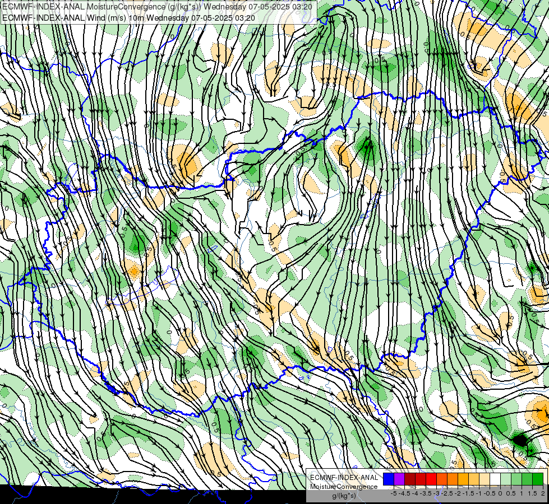Viewport: 549px width, 504px height.
Task: Click the -3.5 tick label on the colorbar
Action: click(x=426, y=493)
